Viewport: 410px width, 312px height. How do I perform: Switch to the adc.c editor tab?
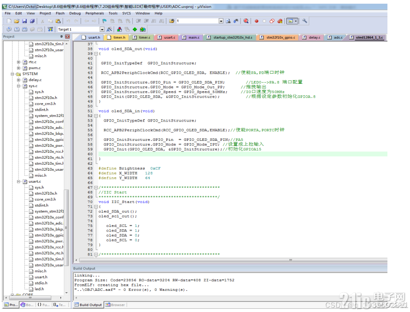click(x=335, y=38)
